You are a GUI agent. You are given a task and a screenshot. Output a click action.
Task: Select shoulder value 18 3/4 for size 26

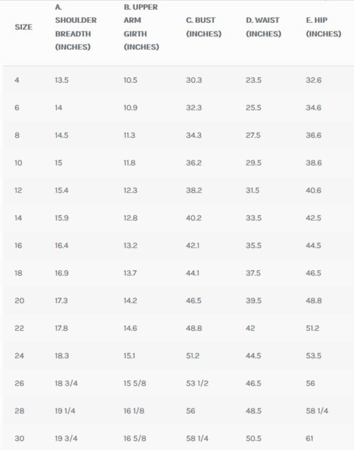click(66, 383)
